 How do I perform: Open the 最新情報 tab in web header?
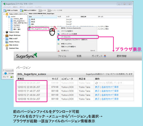click(122, 56)
